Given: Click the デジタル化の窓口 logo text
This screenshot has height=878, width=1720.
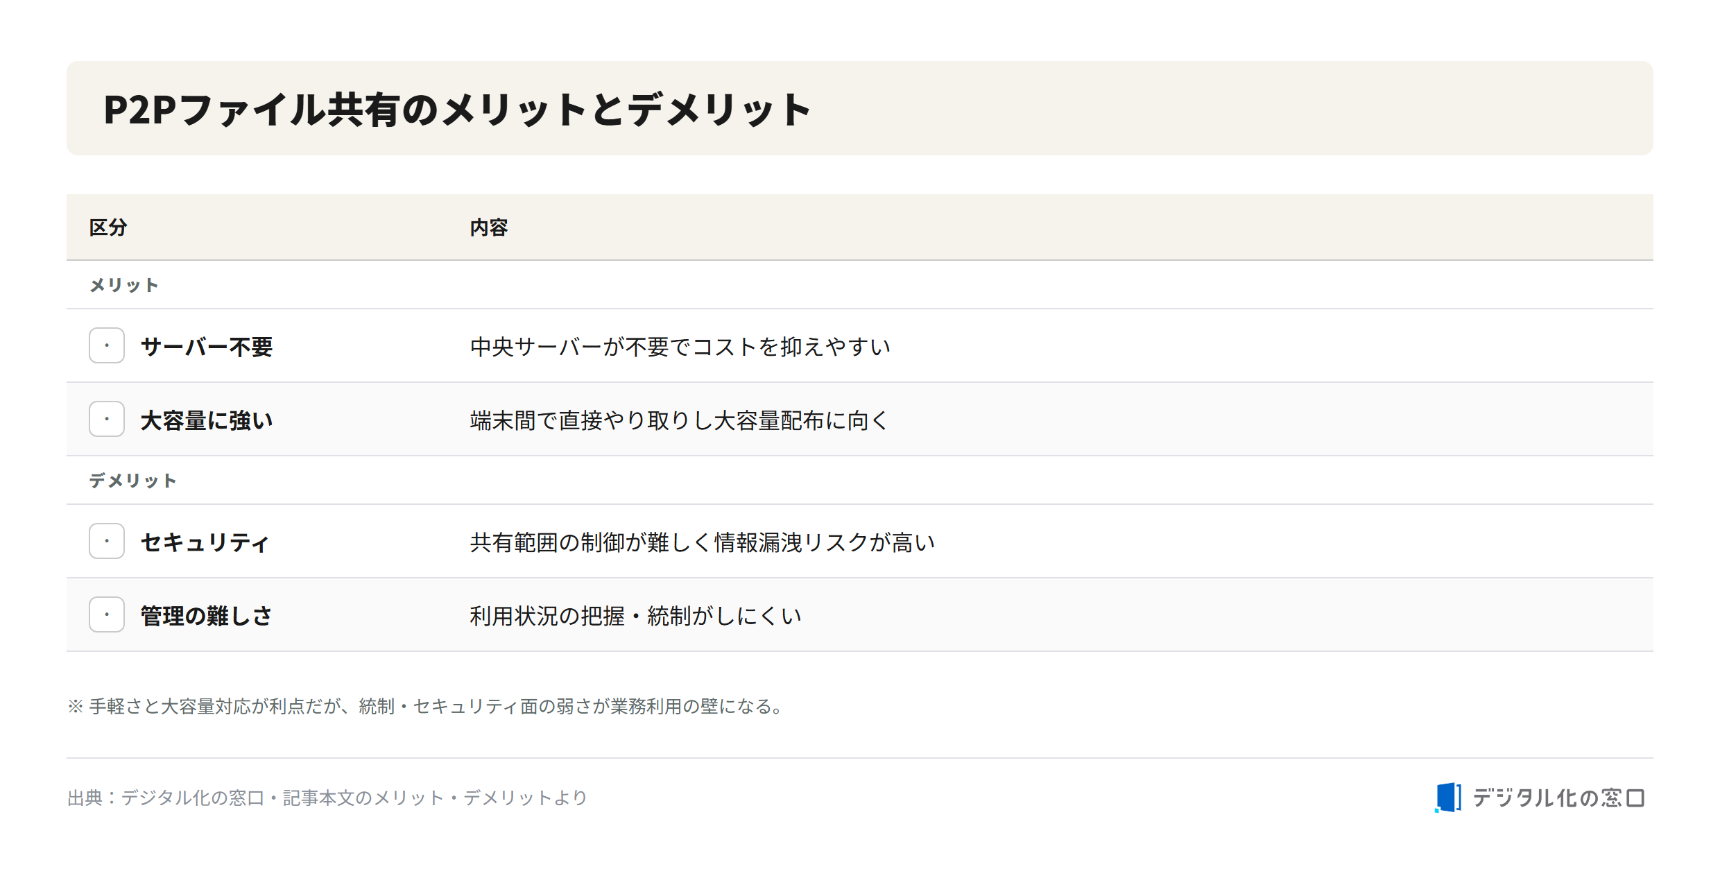Looking at the screenshot, I should pyautogui.click(x=1558, y=798).
